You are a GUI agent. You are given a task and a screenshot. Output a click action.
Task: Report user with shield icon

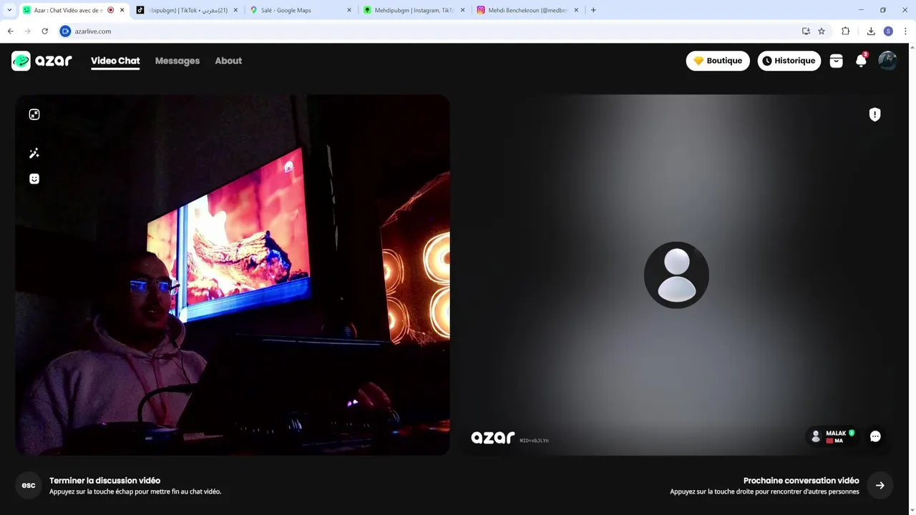point(874,114)
